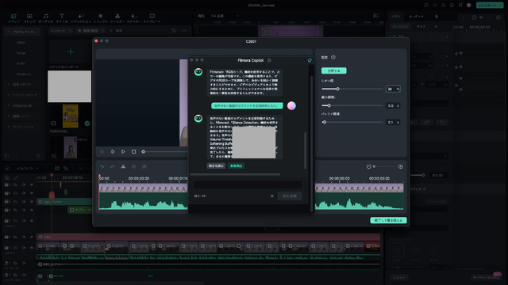Click the green-text reply button under the Copilot answer
The width and height of the screenshot is (508, 285).
point(237,165)
